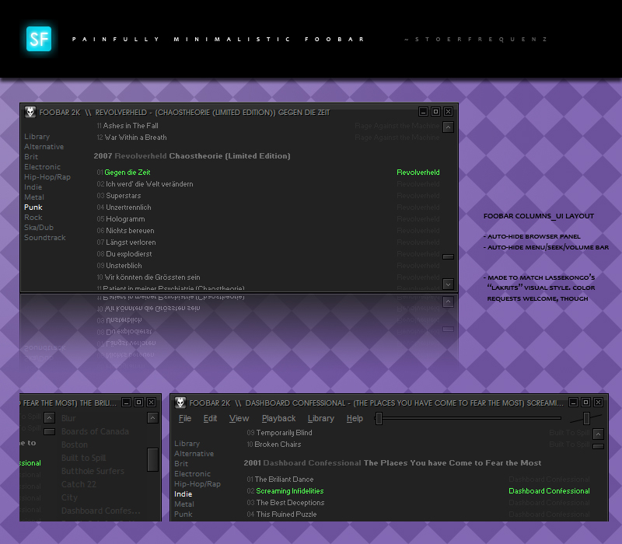The height and width of the screenshot is (544, 622).
Task: Select Rock genre in Revolverheld window
Action: click(x=33, y=218)
